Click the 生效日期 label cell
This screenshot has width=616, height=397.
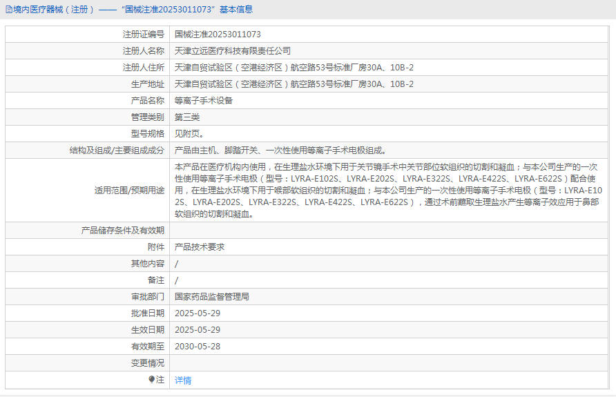(87, 330)
